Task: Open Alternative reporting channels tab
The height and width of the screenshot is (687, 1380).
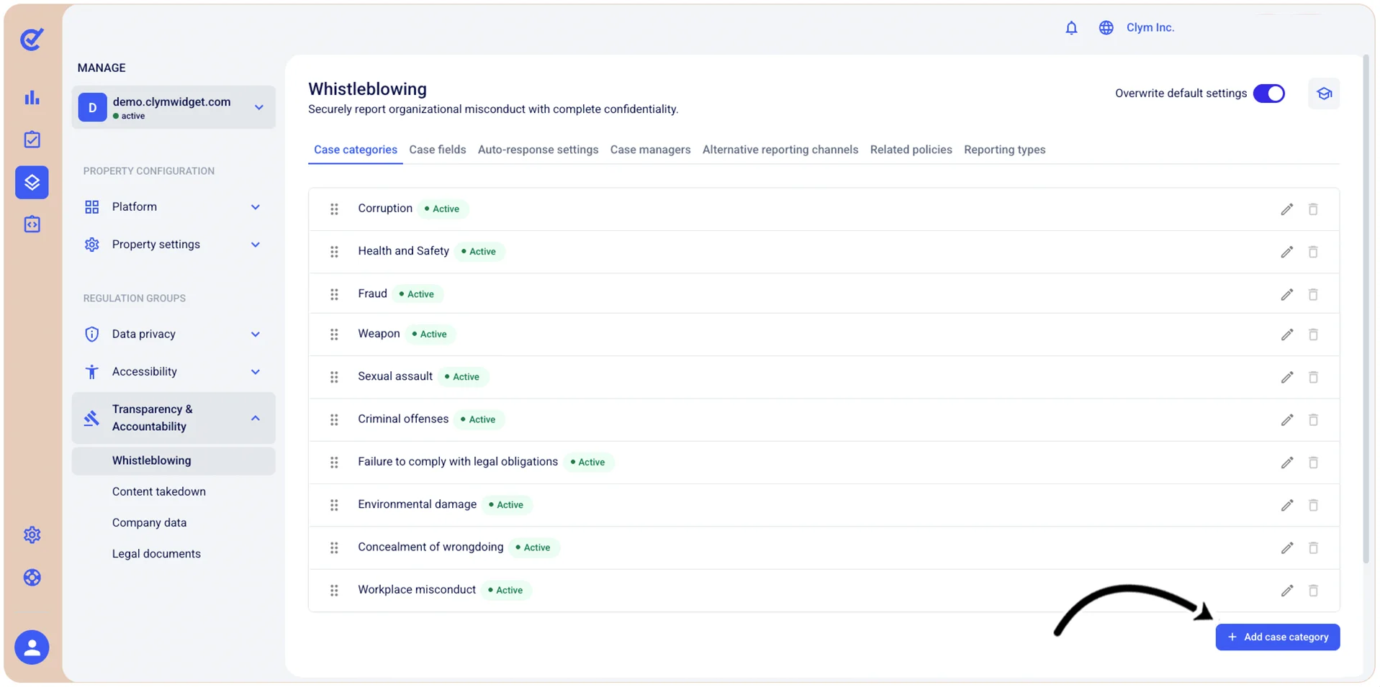Action: click(780, 150)
